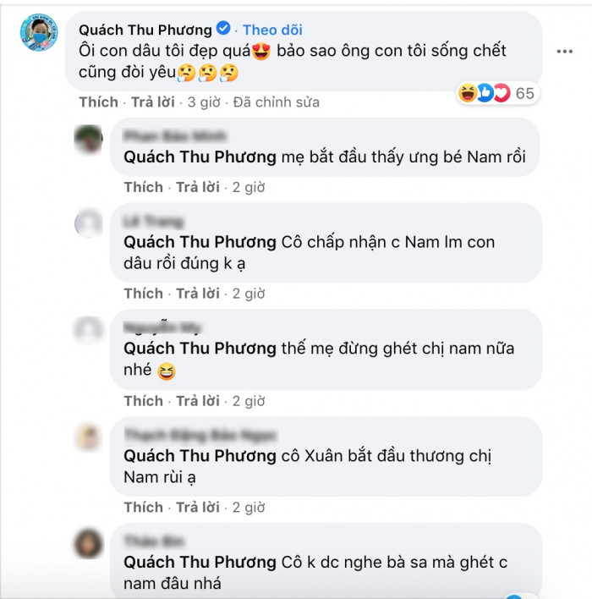Click the blue verified badge beside Quách Thu Phương
The width and height of the screenshot is (592, 599).
(x=223, y=28)
